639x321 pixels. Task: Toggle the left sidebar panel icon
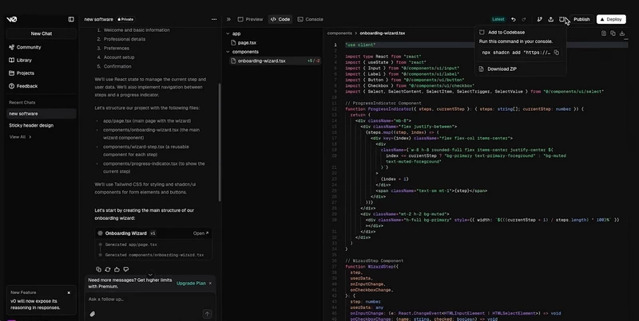(71, 19)
